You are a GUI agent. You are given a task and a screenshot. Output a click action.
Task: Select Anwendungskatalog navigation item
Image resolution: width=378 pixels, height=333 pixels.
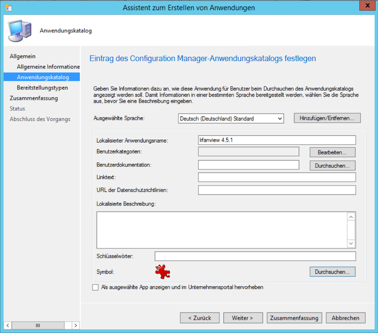[43, 77]
